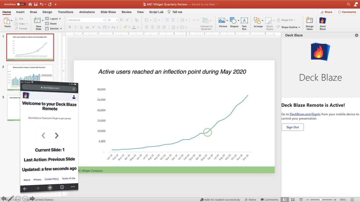Clear all text formatting
Viewport: 360px width, 202px height.
click(x=136, y=20)
